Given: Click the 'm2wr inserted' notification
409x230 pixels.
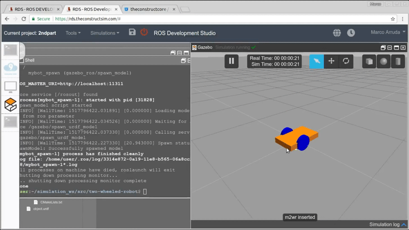Looking at the screenshot, I should (x=300, y=217).
